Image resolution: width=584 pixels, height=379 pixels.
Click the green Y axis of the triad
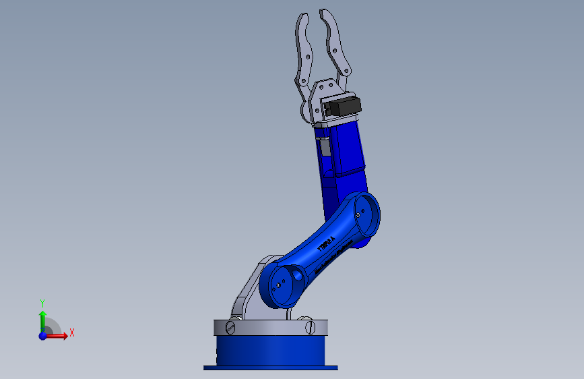pos(43,321)
